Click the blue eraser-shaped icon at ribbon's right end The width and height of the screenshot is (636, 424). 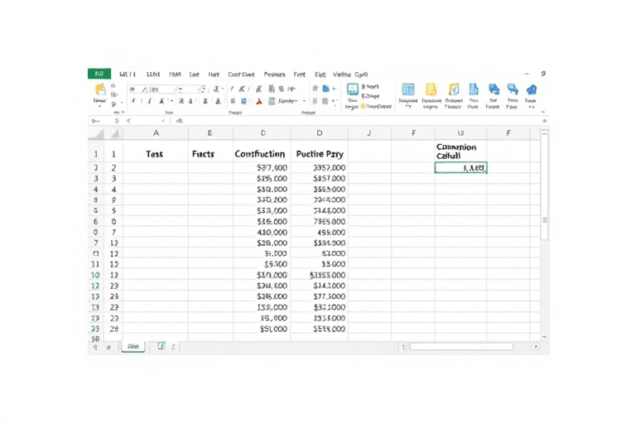pos(532,89)
